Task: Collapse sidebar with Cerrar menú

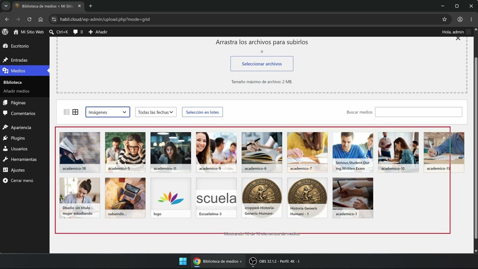Action: 25,180
